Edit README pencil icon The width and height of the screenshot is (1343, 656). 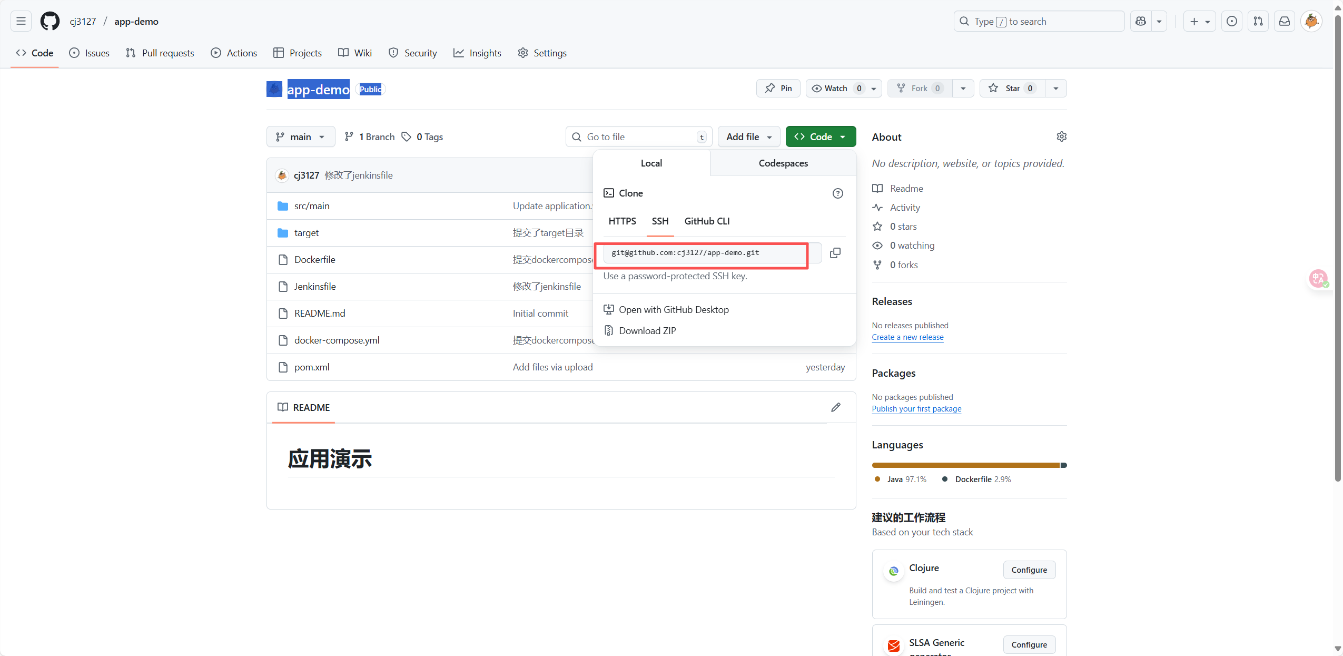pos(836,407)
